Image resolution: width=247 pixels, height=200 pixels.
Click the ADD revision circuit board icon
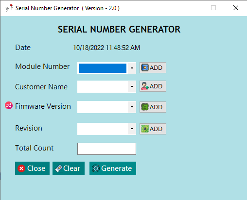point(145,129)
